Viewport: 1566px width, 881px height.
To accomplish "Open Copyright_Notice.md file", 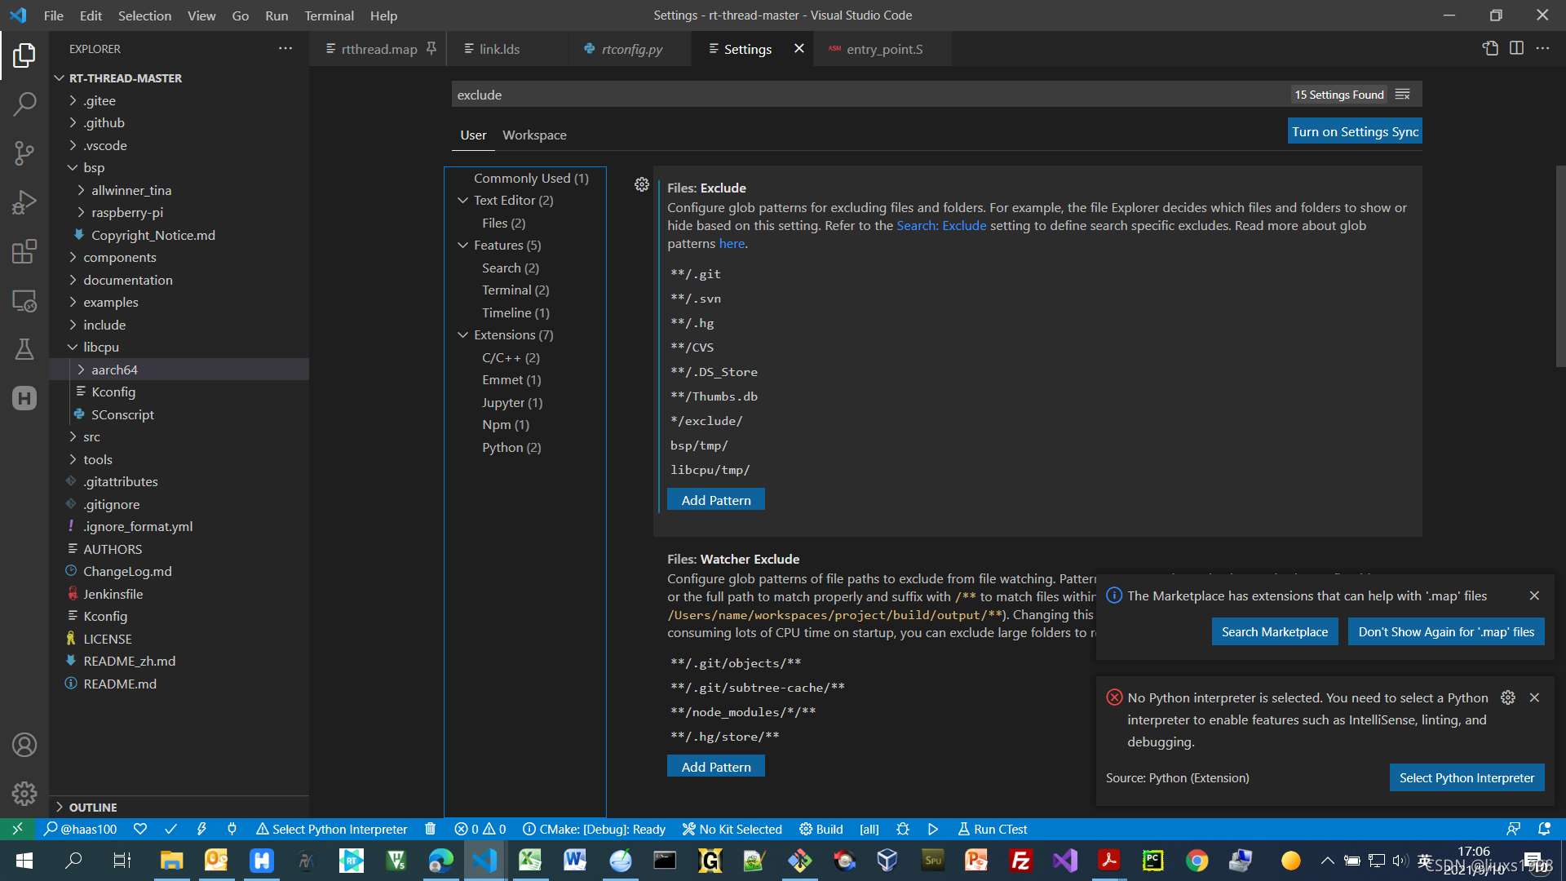I will [x=153, y=235].
